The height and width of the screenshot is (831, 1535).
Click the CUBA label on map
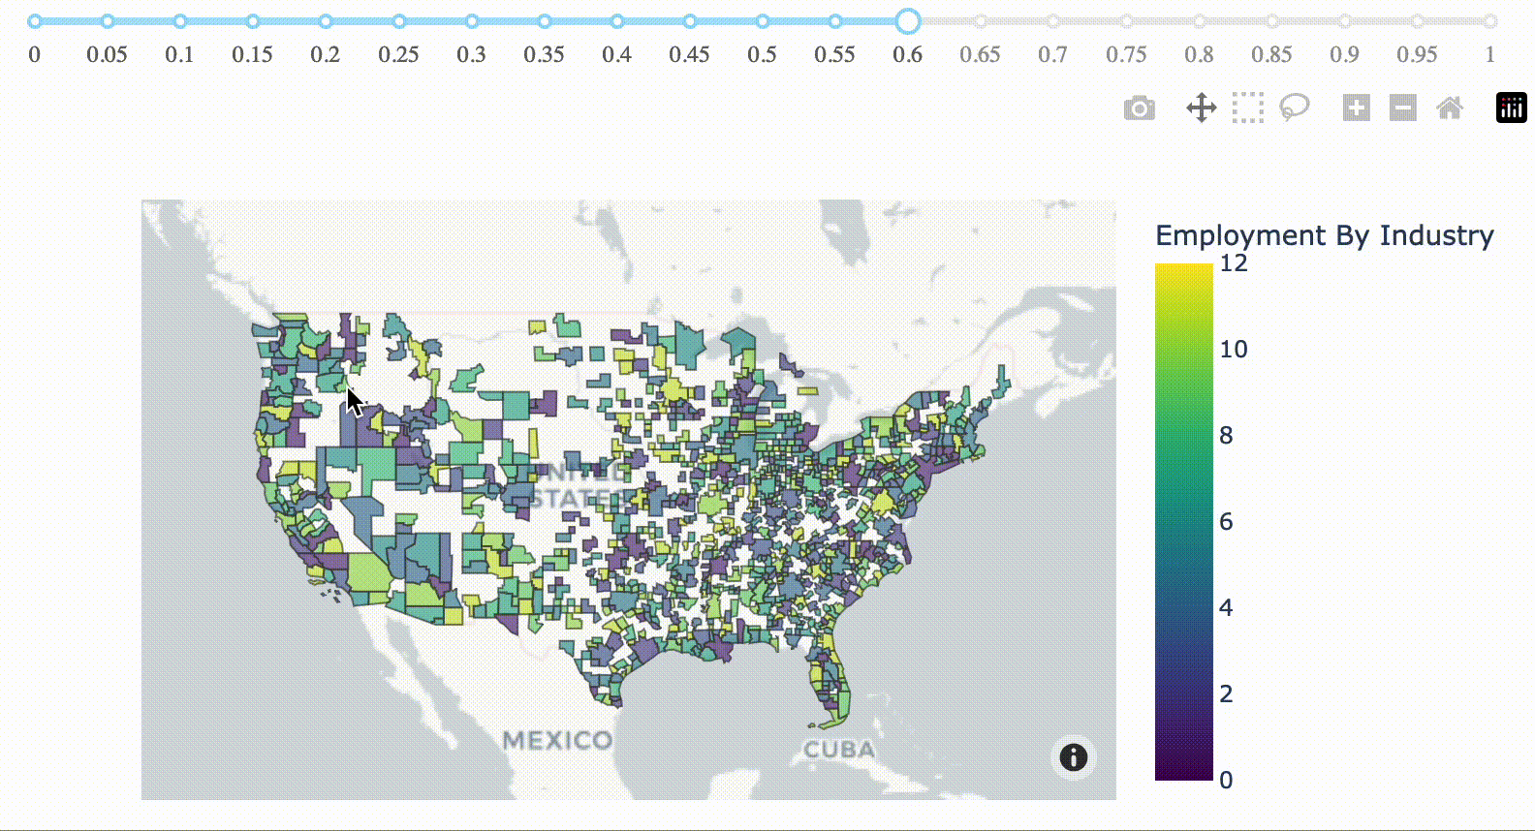[839, 750]
